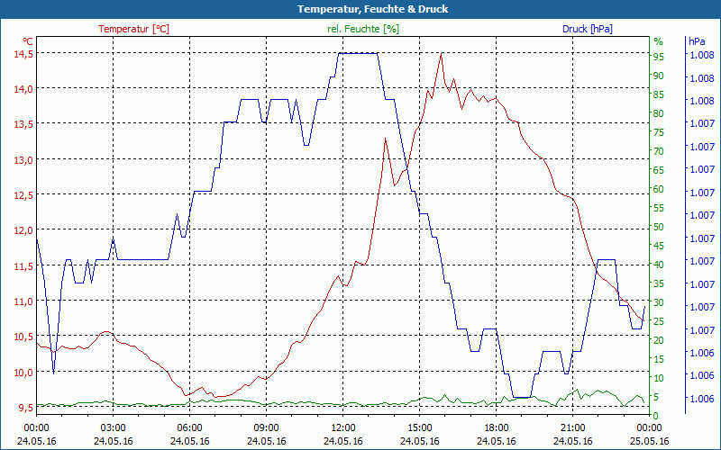Click the 14,5 temperature axis value
The image size is (721, 450).
tap(23, 54)
